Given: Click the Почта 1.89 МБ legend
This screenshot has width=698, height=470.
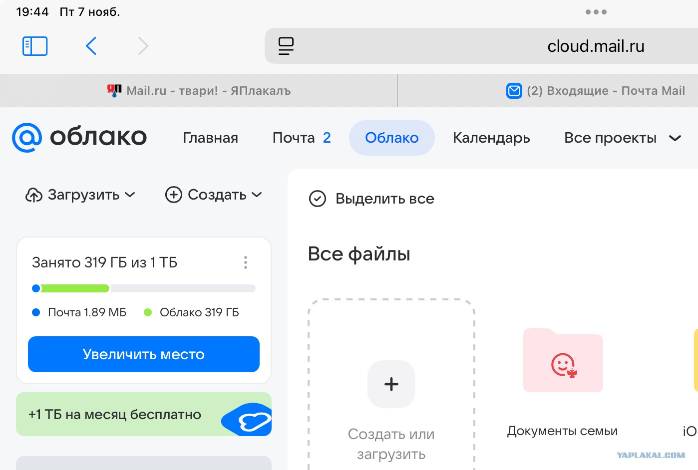Looking at the screenshot, I should 79,312.
